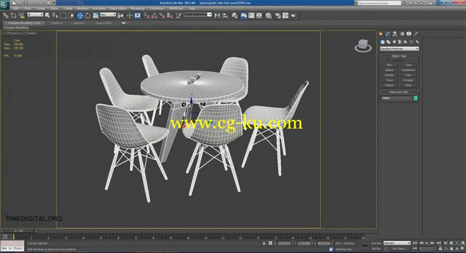Select Shapes create category icon
Screen dimensions: 466x253
pos(389,42)
